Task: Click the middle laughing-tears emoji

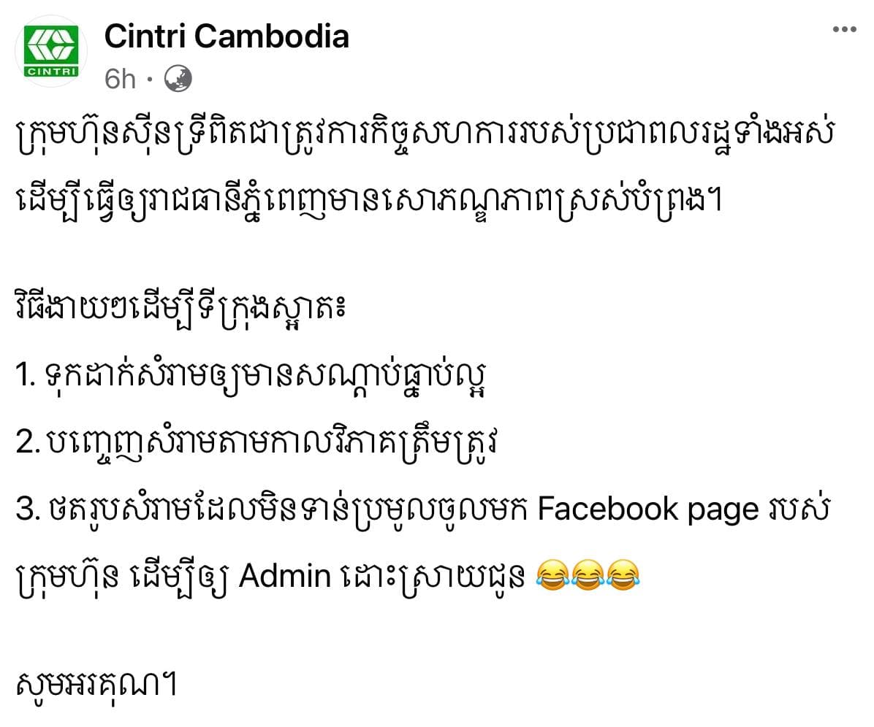Action: pos(588,575)
